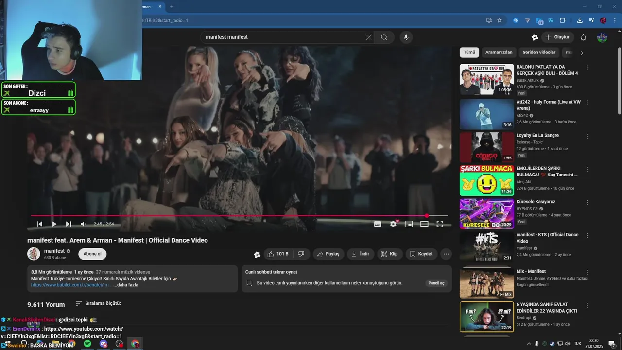Go to the previous video
The image size is (622, 350).
39,224
